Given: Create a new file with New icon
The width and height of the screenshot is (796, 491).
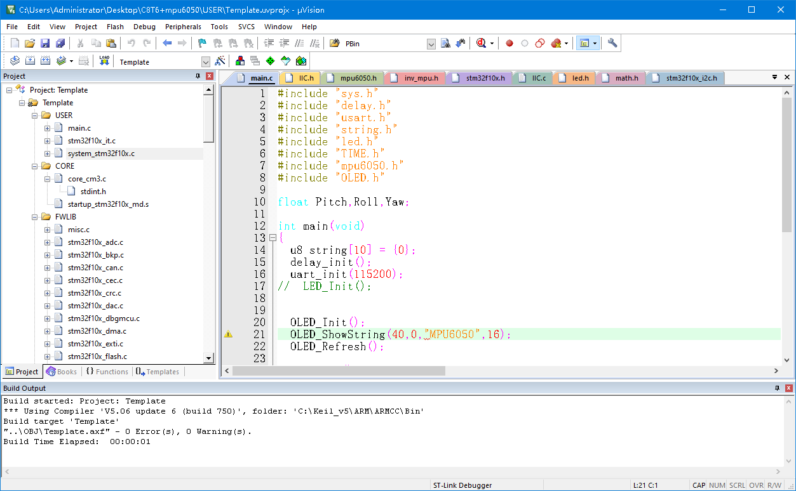Looking at the screenshot, I should [15, 43].
